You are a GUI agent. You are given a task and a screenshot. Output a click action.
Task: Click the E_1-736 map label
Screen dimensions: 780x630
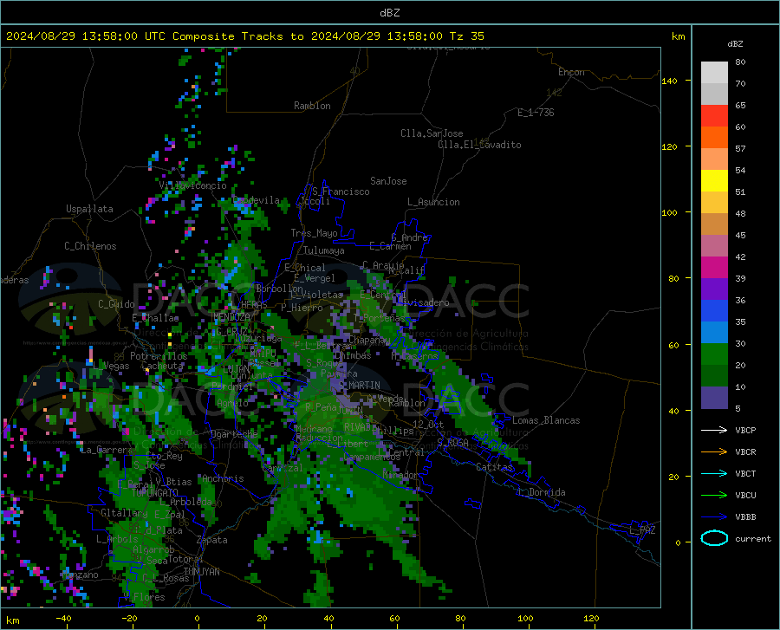(536, 113)
